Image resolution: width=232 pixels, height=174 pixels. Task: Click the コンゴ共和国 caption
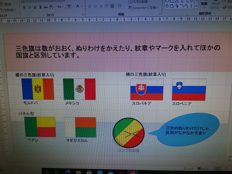pyautogui.click(x=128, y=150)
